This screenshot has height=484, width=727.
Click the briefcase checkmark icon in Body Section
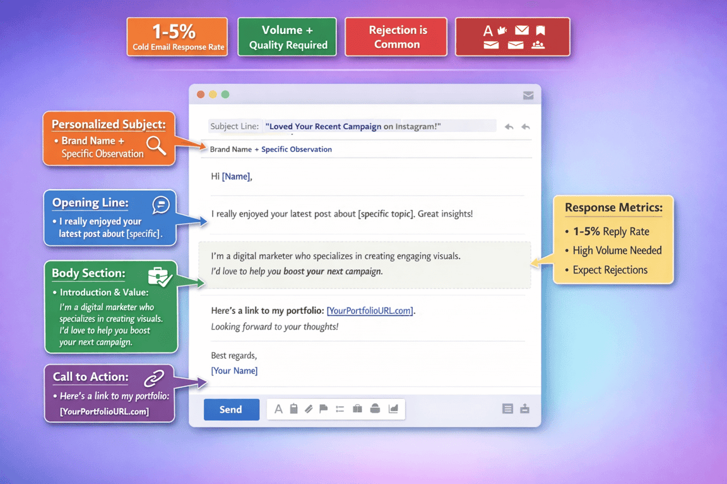tap(160, 277)
